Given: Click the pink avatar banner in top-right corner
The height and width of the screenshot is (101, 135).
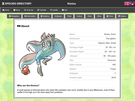Looking at the screenshot, I should 130,3.
